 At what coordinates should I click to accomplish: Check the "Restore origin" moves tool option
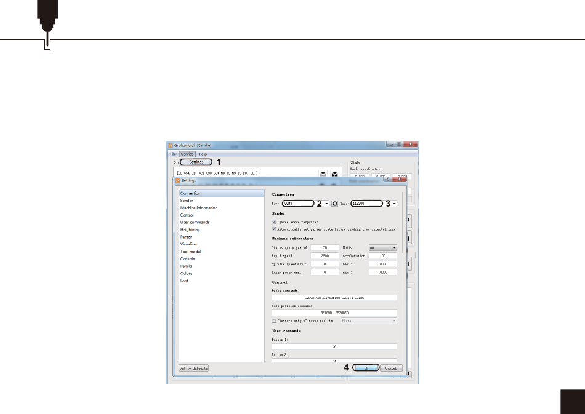pos(274,321)
